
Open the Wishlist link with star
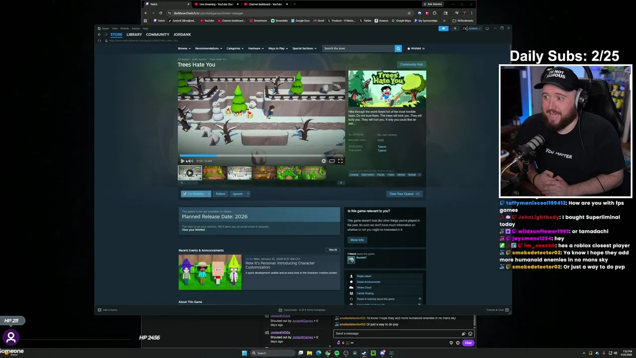[x=416, y=48]
